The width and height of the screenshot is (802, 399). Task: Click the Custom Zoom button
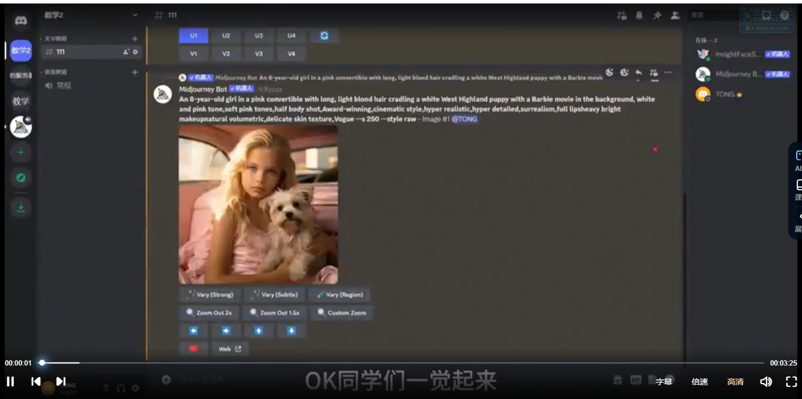click(342, 313)
